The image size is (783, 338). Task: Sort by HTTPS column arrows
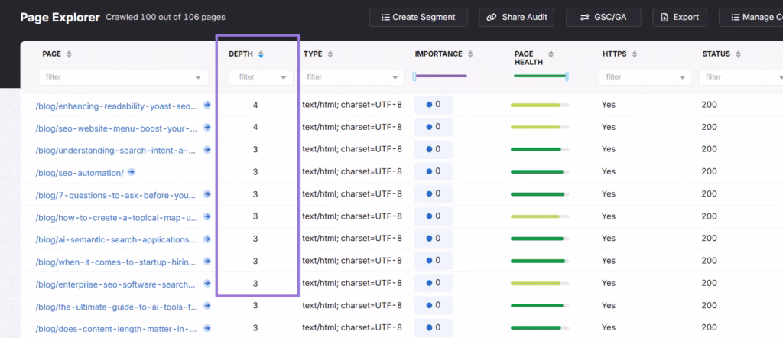635,54
